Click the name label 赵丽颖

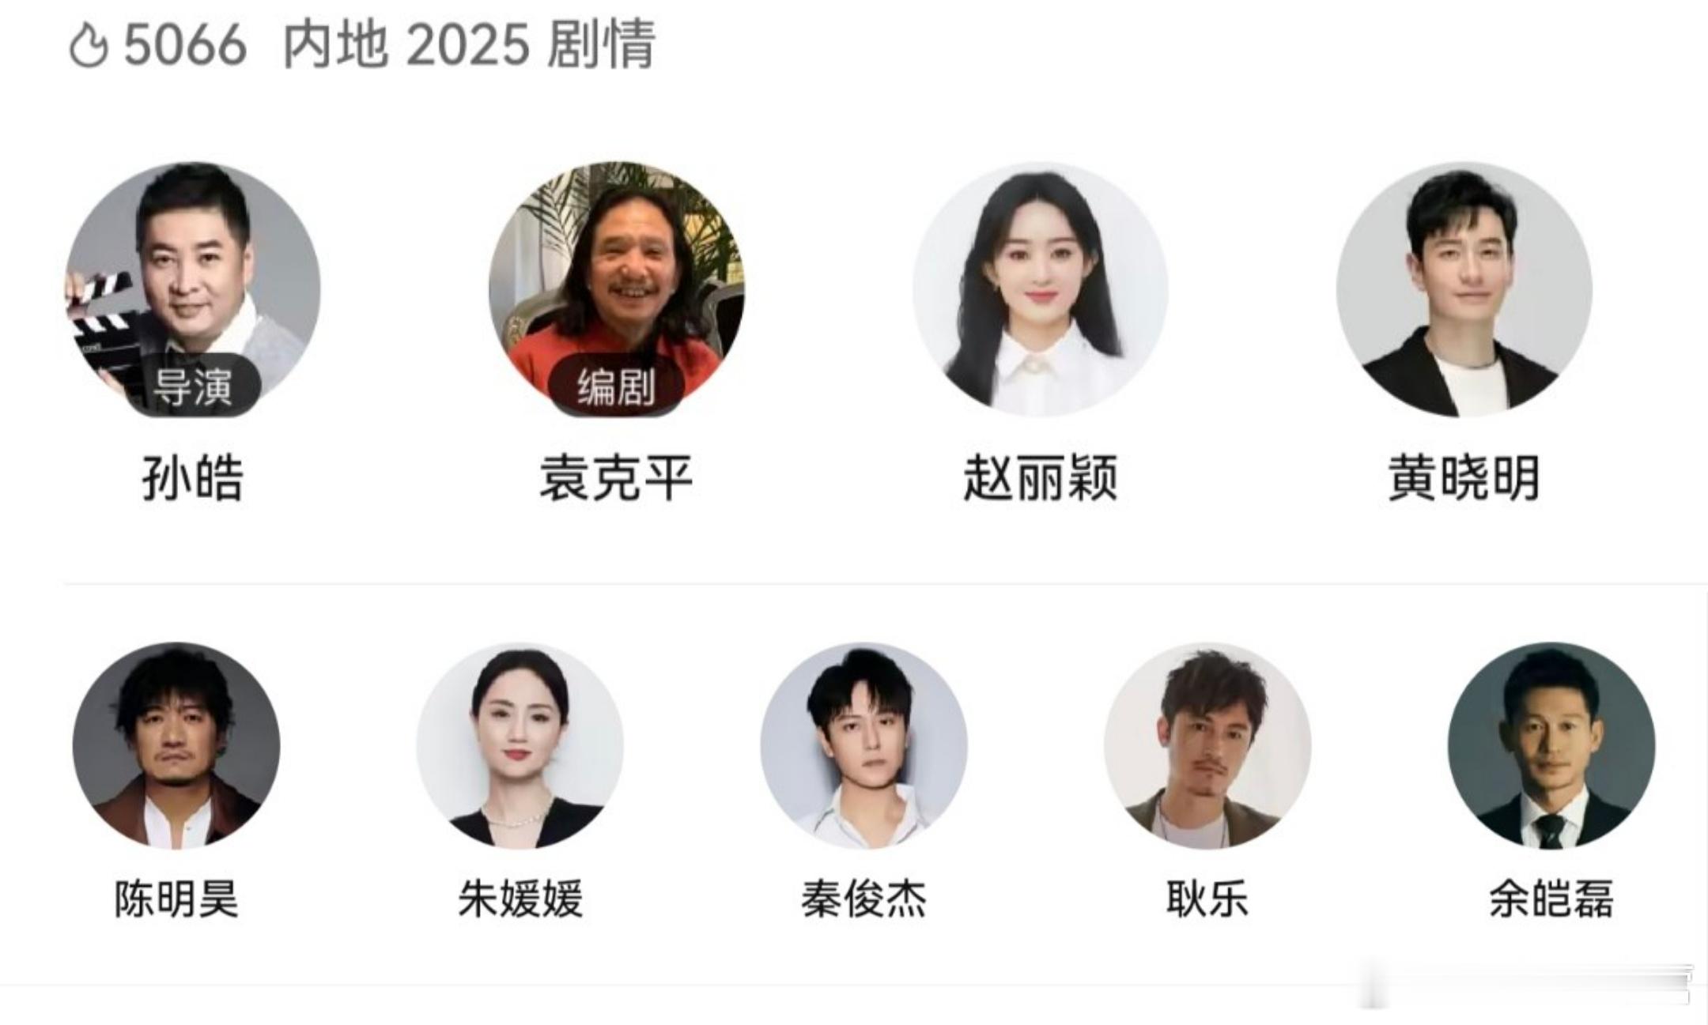1041,478
